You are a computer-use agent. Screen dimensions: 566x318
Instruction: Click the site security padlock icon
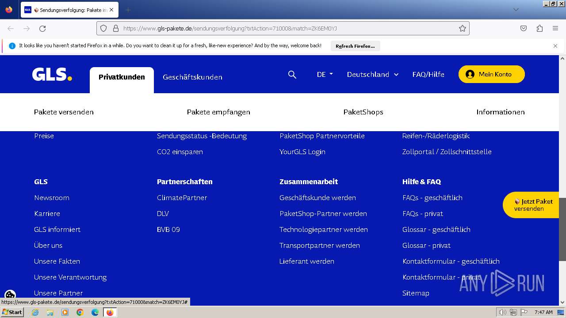116,28
